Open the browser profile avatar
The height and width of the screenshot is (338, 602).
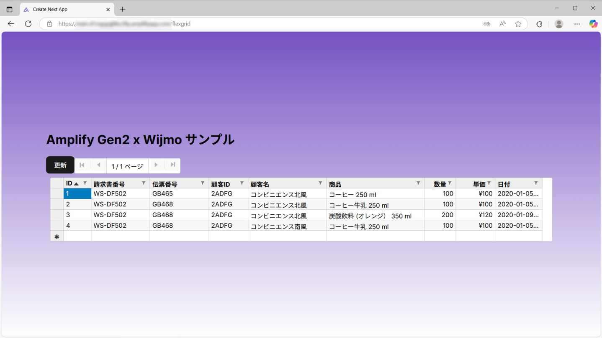coord(559,24)
